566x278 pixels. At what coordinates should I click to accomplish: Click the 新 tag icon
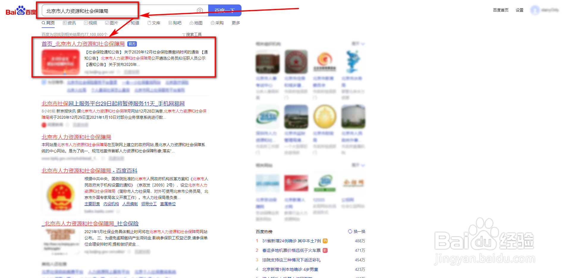pyautogui.click(x=325, y=250)
